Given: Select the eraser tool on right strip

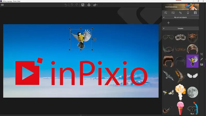Looking at the screenshot, I should point(202,59).
